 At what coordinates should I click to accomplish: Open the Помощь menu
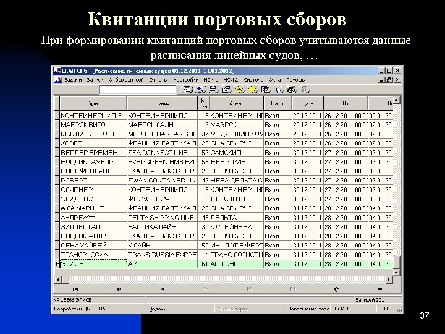coord(295,80)
